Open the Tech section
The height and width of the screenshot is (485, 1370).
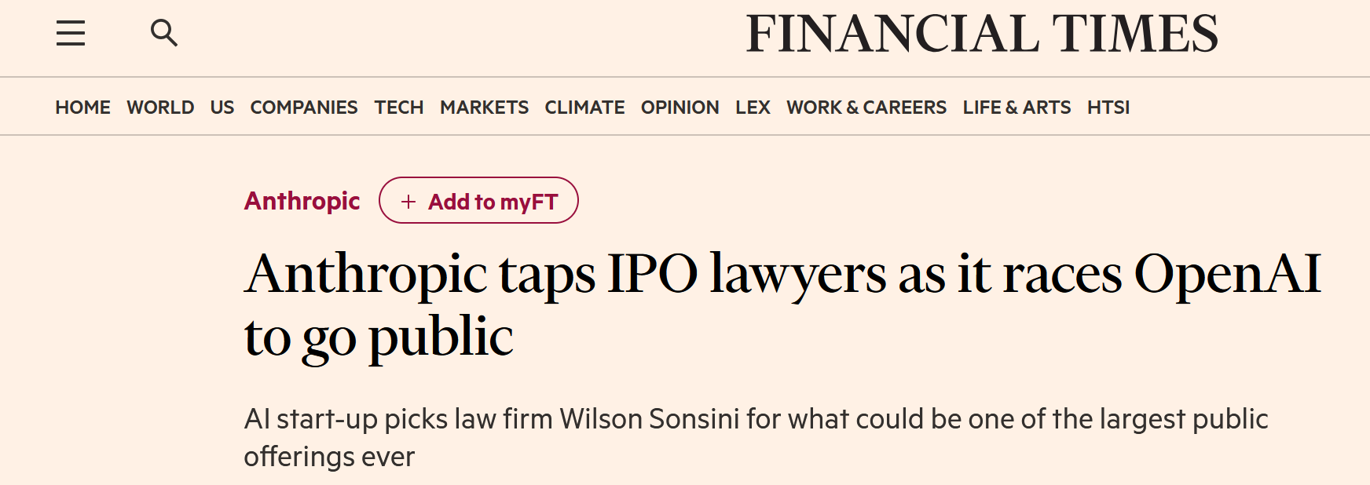(399, 108)
